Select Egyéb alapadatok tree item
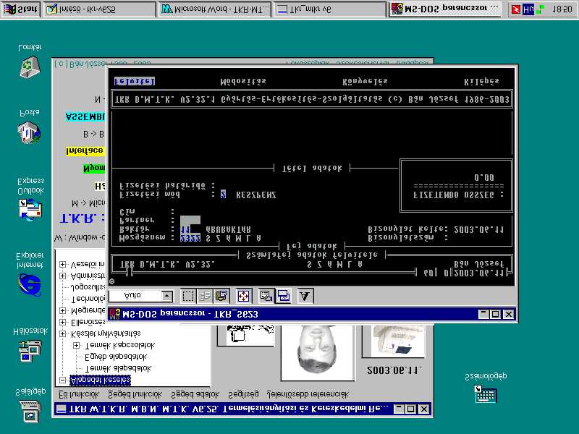The height and width of the screenshot is (434, 579). pos(116,357)
